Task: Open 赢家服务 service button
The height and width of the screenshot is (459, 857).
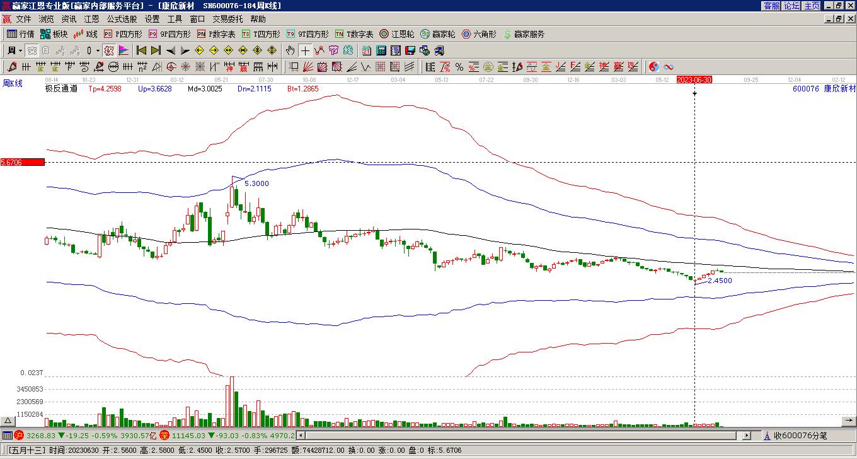Action: click(524, 34)
